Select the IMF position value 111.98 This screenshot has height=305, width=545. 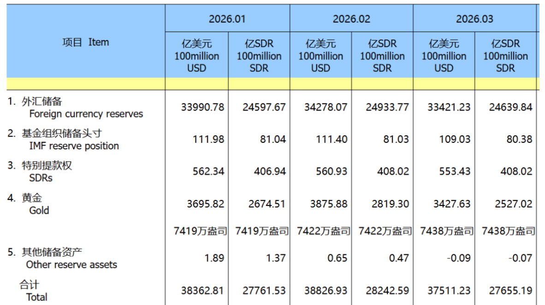point(208,140)
